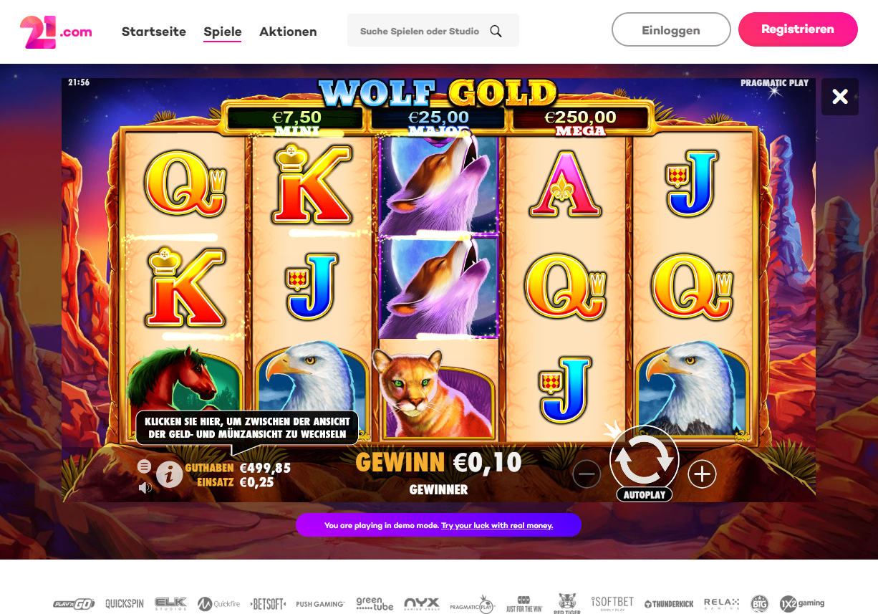Viewport: 878px width, 614px height.
Task: Mute the game sound speaker icon
Action: 145,488
